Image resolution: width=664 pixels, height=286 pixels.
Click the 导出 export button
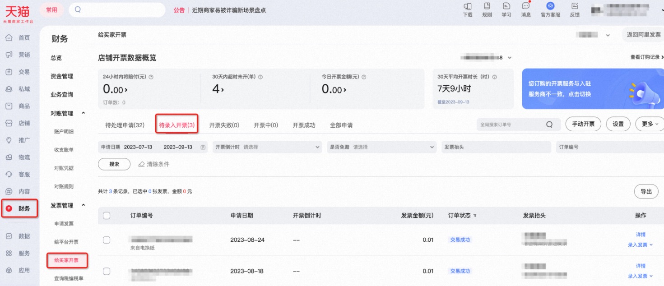[x=646, y=192]
